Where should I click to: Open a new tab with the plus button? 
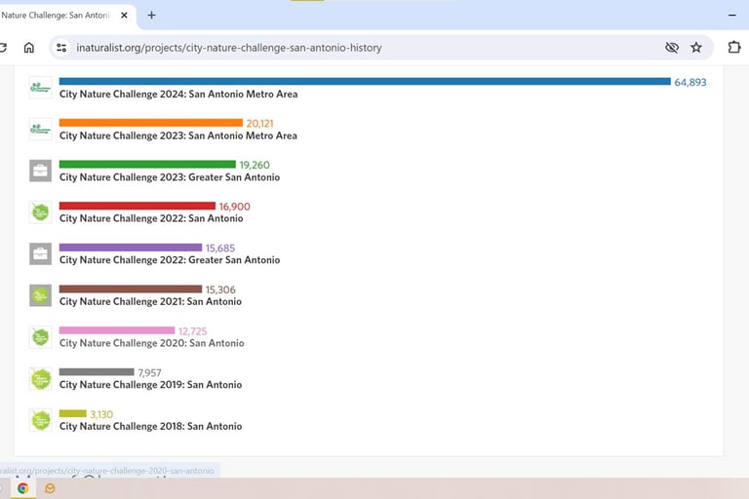(x=151, y=16)
